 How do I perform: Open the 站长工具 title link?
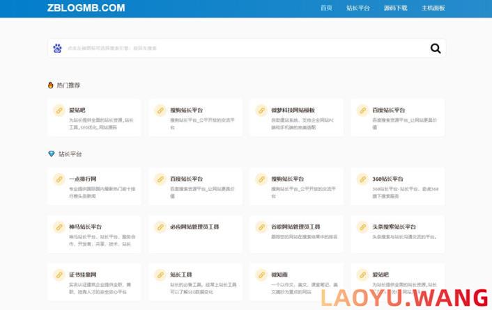coord(181,275)
